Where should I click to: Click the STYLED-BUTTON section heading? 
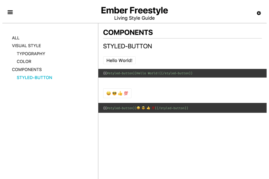[x=128, y=46]
